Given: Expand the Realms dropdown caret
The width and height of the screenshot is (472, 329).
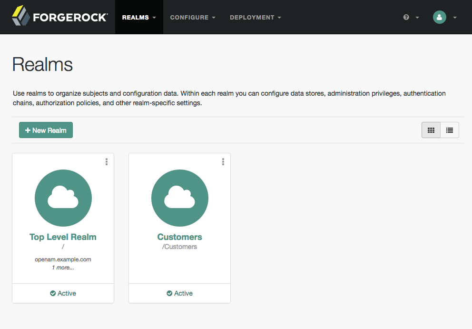Looking at the screenshot, I should tap(155, 18).
